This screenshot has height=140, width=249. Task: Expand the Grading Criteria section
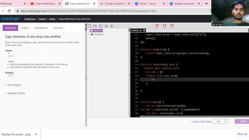pos(15,93)
